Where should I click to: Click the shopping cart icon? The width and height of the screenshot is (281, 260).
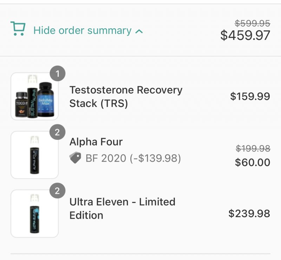(18, 29)
